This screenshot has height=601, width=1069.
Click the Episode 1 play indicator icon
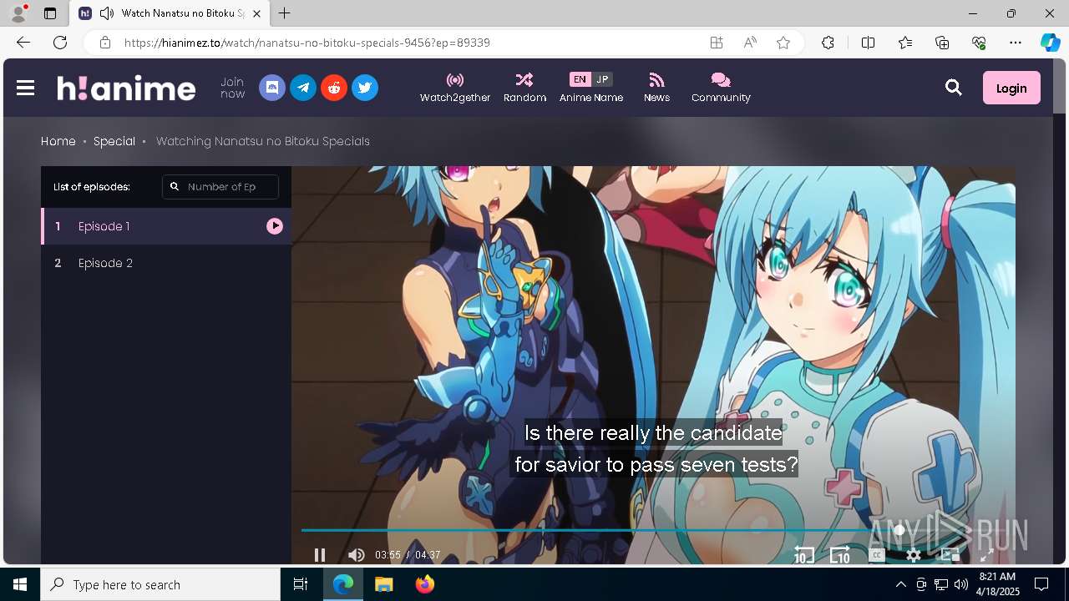(275, 226)
